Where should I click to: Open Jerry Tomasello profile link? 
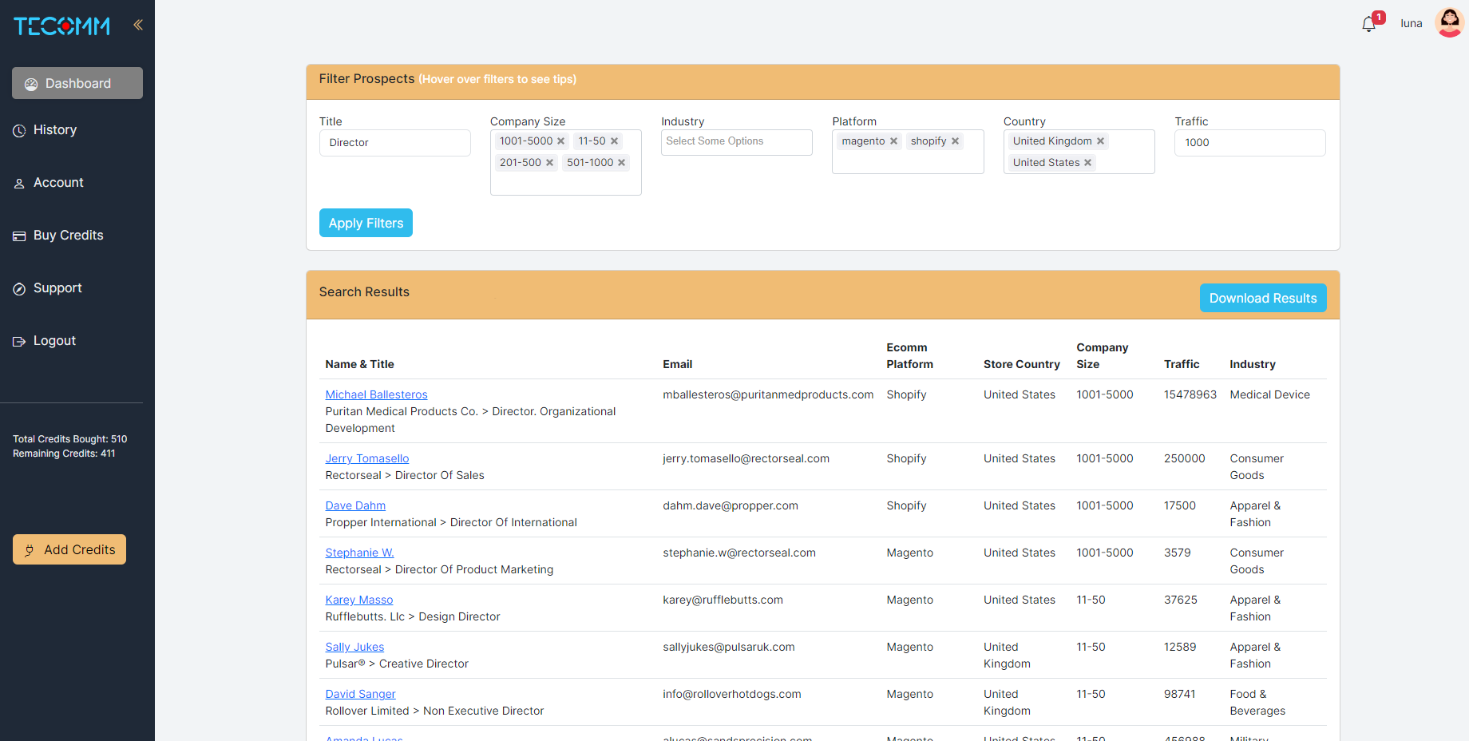tap(367, 458)
